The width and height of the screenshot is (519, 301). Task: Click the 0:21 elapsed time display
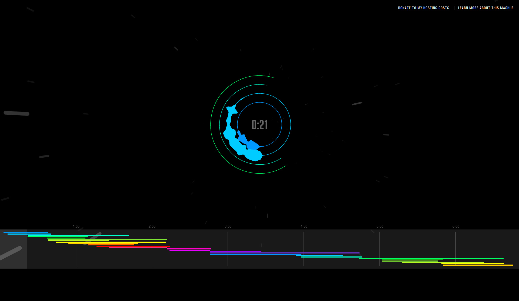pyautogui.click(x=259, y=125)
